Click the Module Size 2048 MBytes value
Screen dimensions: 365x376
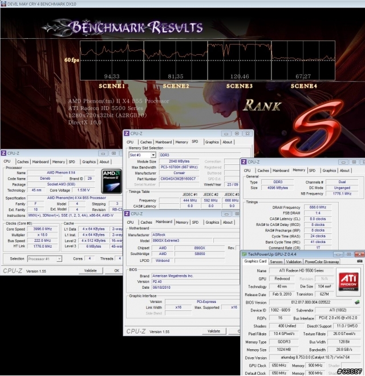click(x=179, y=161)
